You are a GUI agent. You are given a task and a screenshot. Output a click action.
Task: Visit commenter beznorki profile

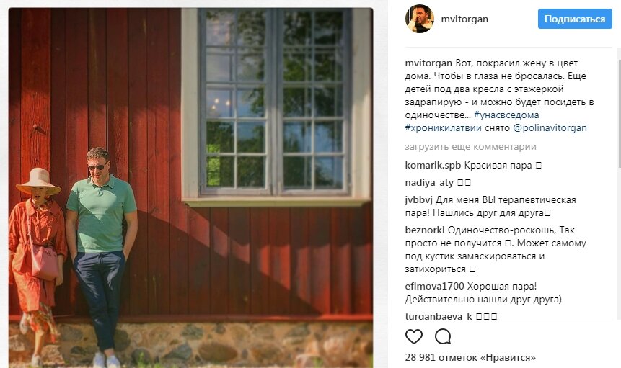[x=425, y=230]
